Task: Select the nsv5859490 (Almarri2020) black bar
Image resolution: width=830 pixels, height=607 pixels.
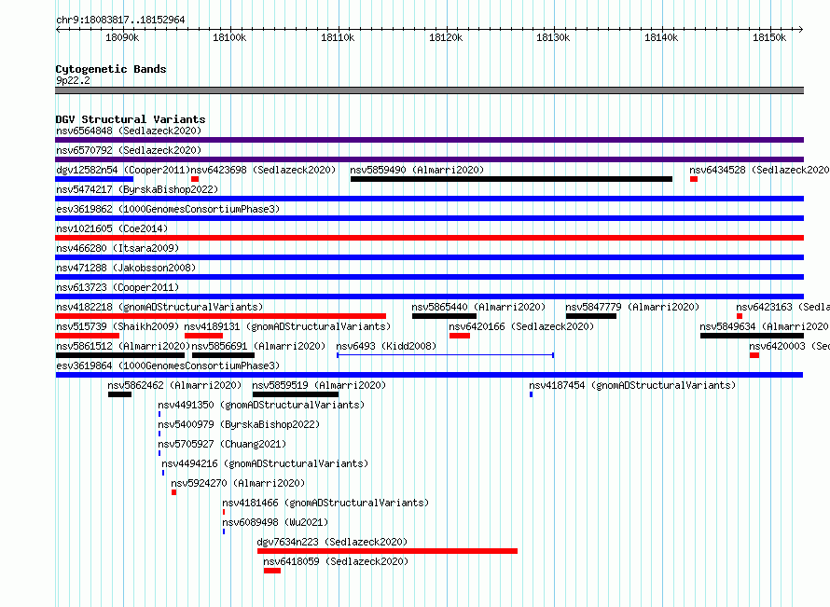Action: [x=511, y=179]
